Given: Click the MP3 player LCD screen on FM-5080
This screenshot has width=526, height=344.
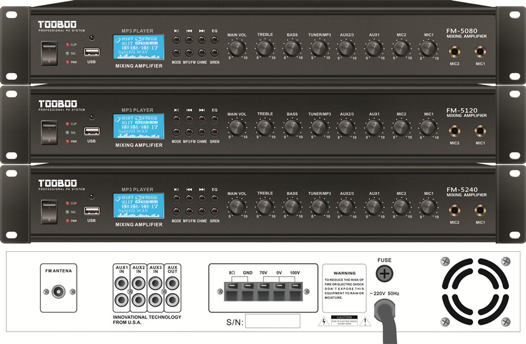Looking at the screenshot, I should (139, 47).
